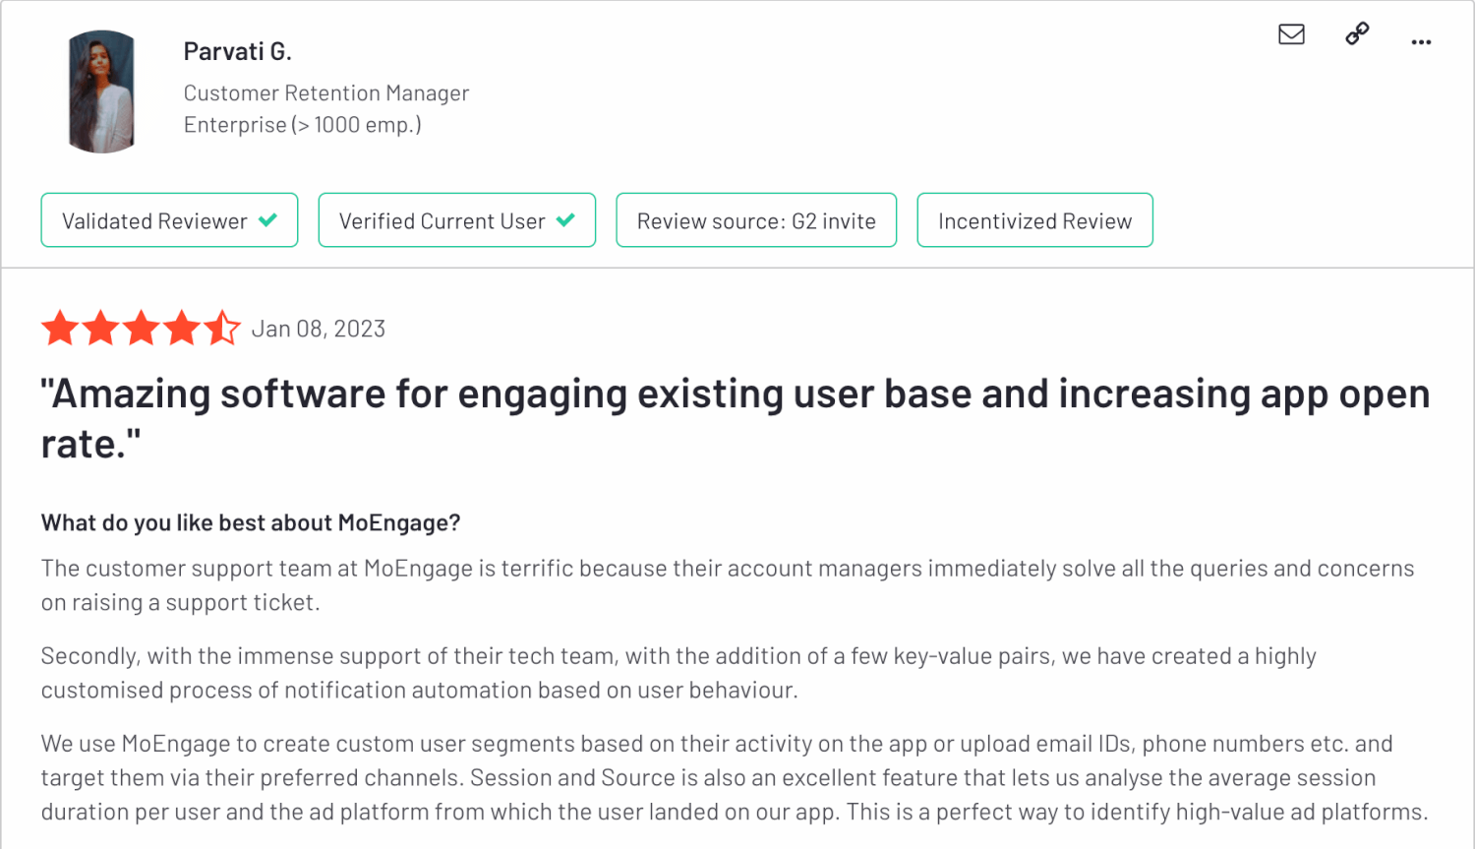The image size is (1475, 849).
Task: Click "What do you like best about MoEngage?" heading
Action: click(251, 522)
